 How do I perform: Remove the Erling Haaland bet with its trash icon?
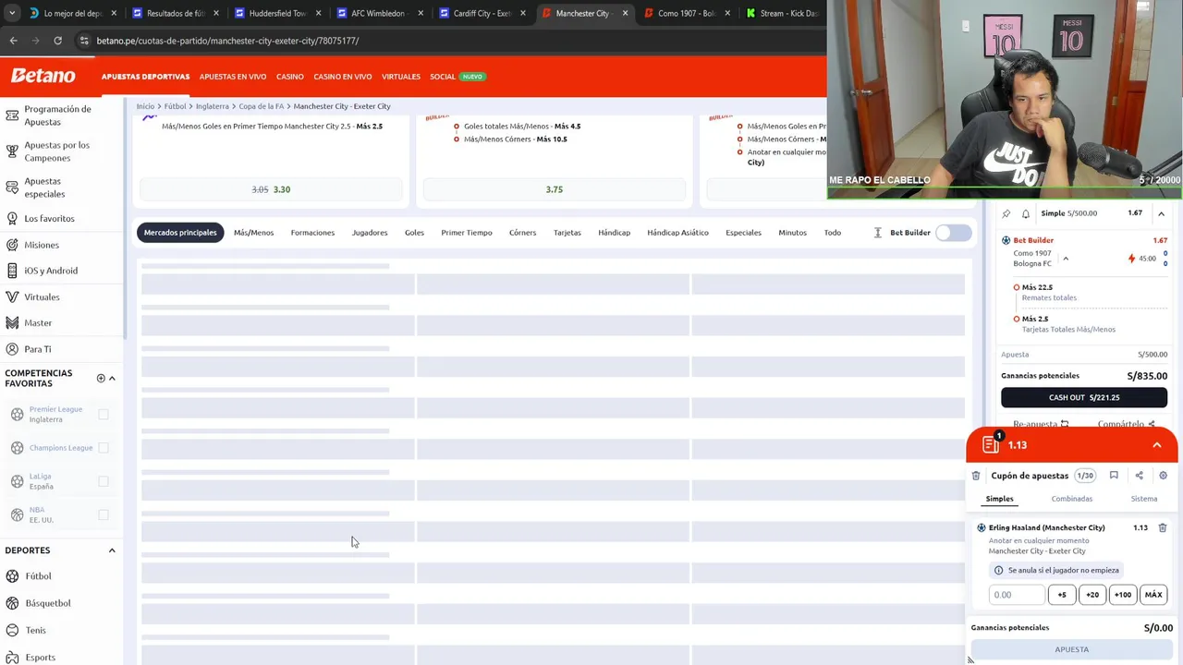click(x=1163, y=527)
